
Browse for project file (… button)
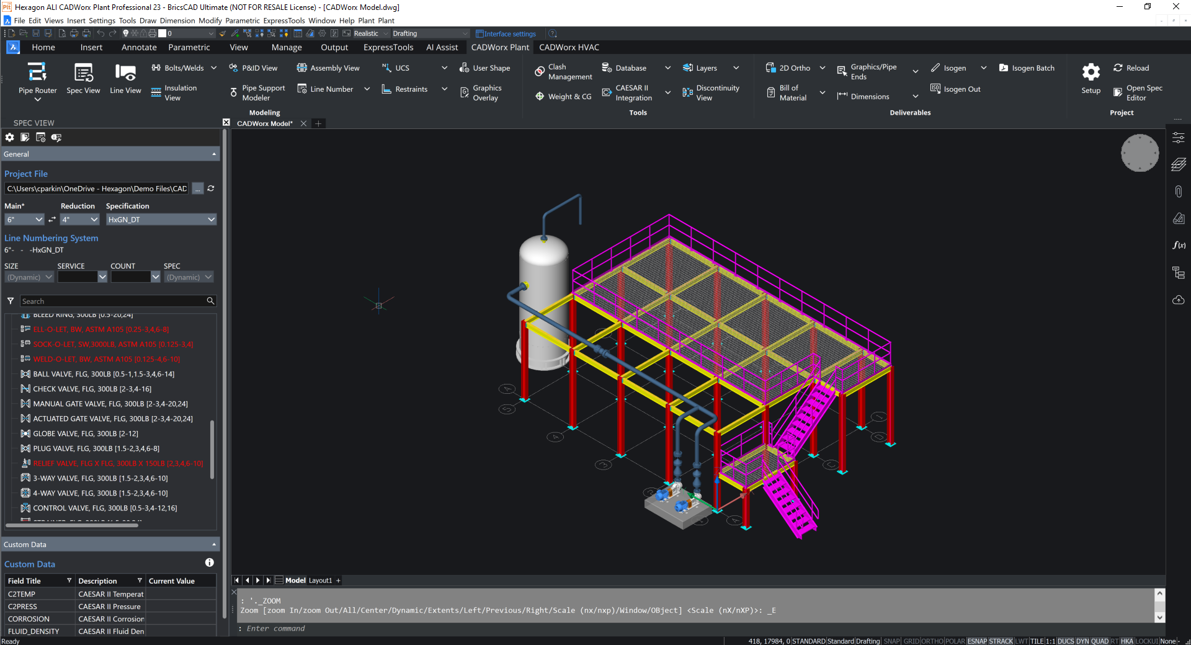[198, 189]
